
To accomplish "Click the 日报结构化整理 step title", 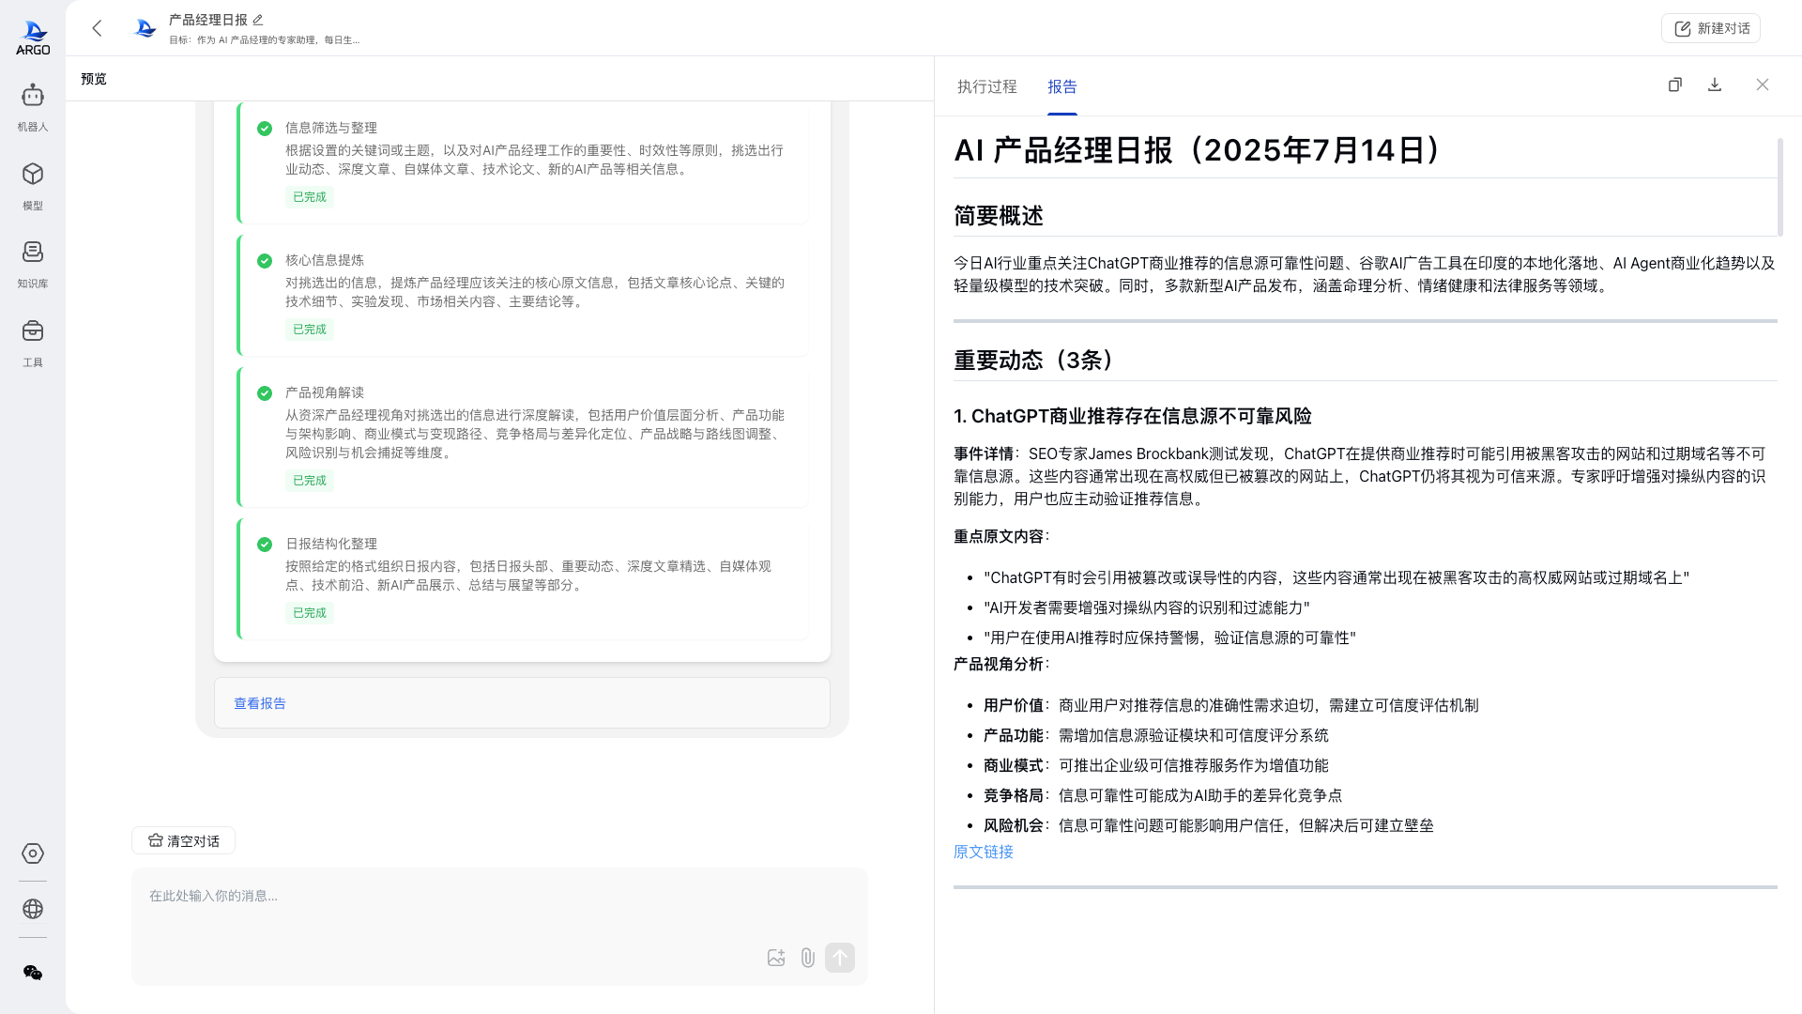I will [331, 544].
